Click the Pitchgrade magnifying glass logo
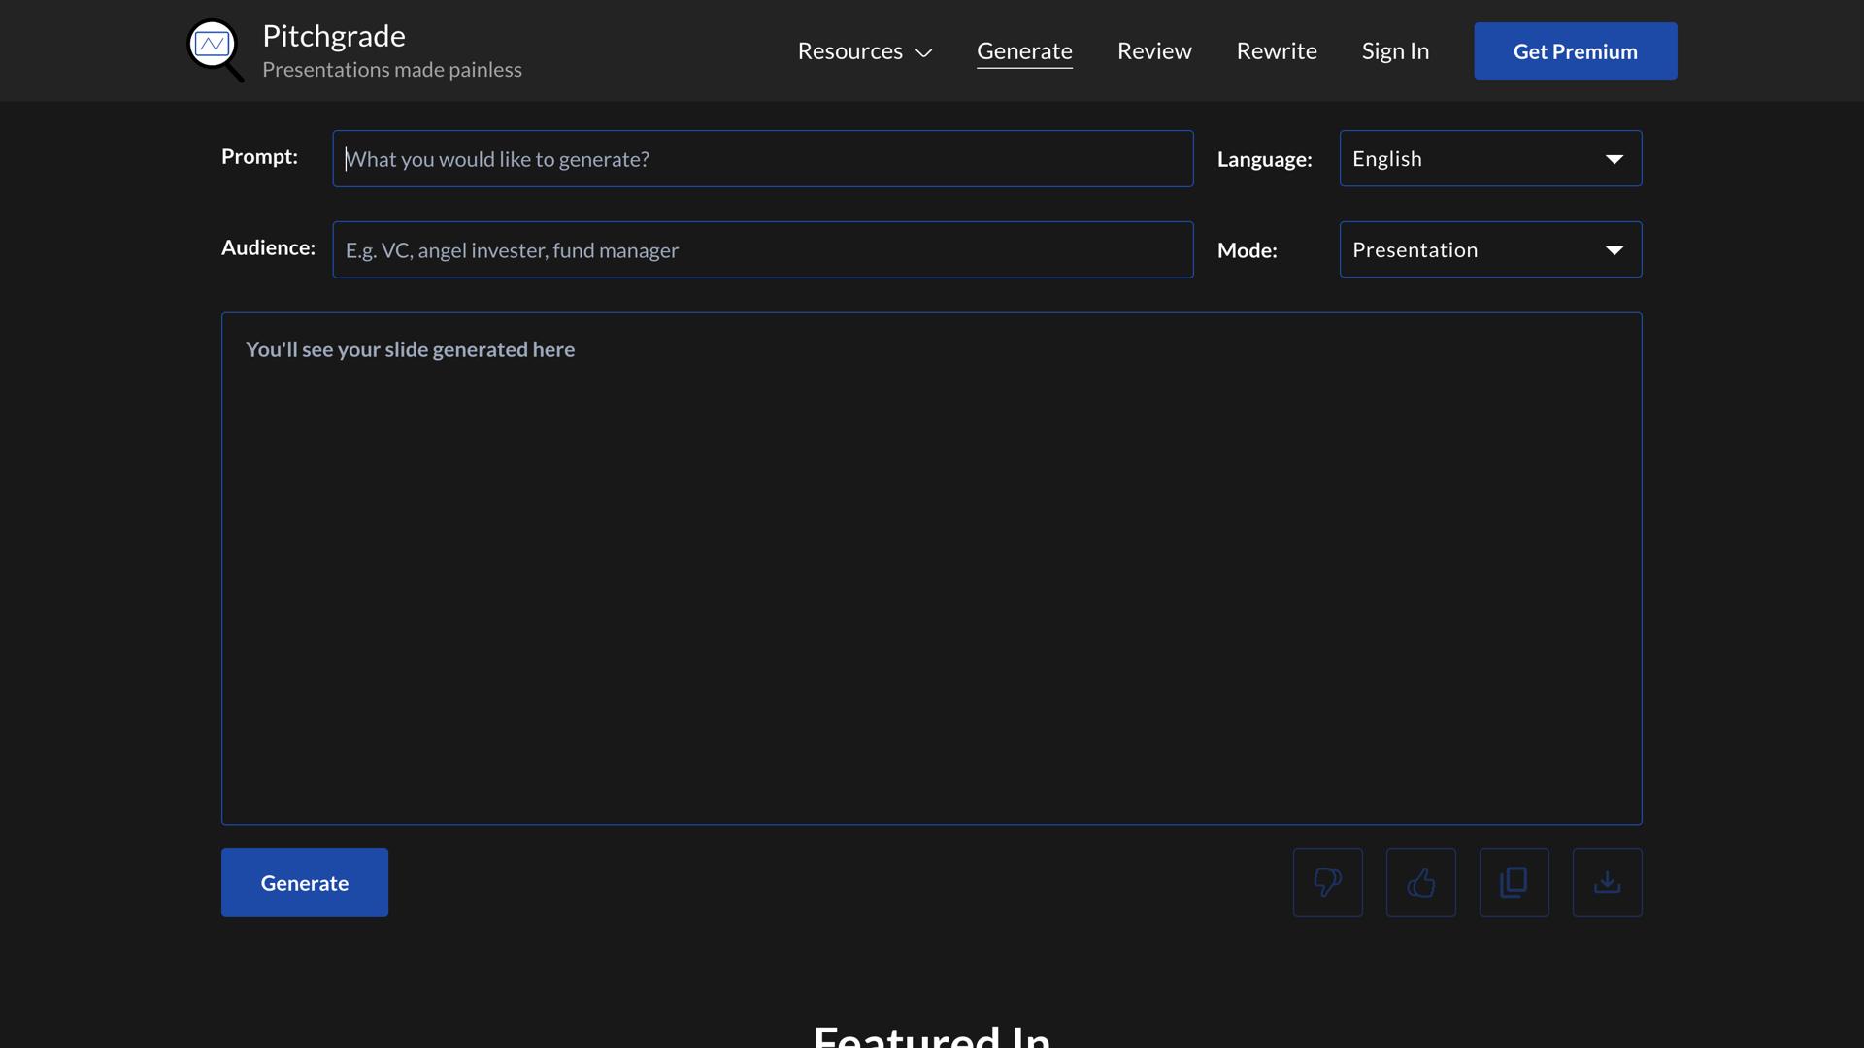 coord(214,49)
